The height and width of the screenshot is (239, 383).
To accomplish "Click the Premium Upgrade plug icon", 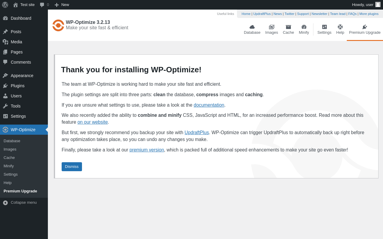I will (364, 27).
